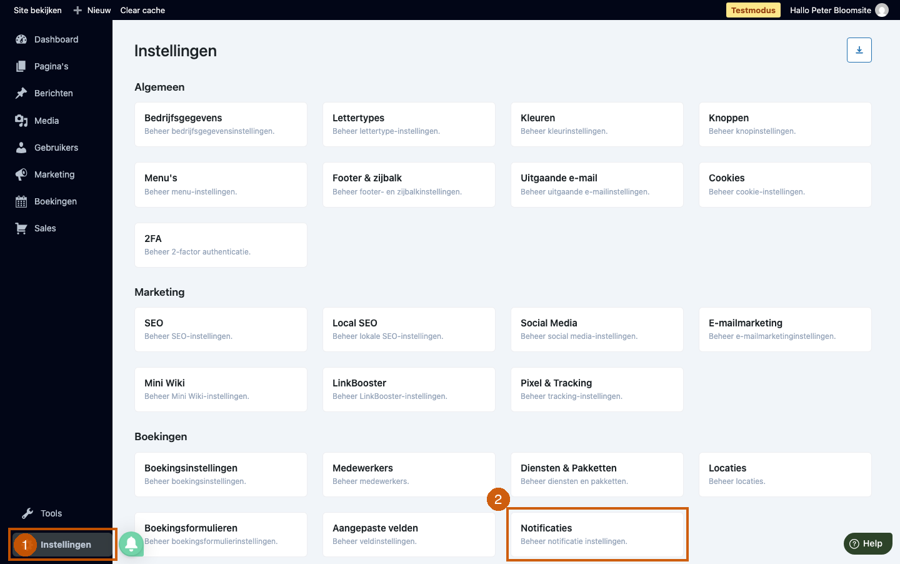Open the SEO settings card
Image resolution: width=900 pixels, height=564 pixels.
click(221, 330)
